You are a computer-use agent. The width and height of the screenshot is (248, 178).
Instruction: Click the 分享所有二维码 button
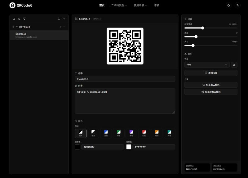coord(211,92)
